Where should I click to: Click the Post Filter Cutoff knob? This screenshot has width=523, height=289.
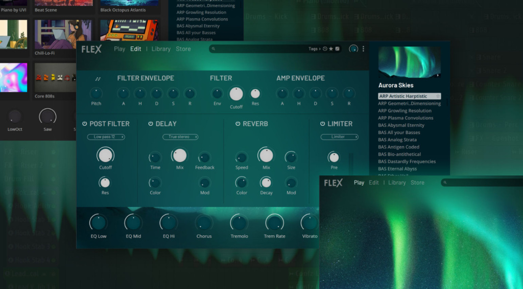pyautogui.click(x=105, y=155)
